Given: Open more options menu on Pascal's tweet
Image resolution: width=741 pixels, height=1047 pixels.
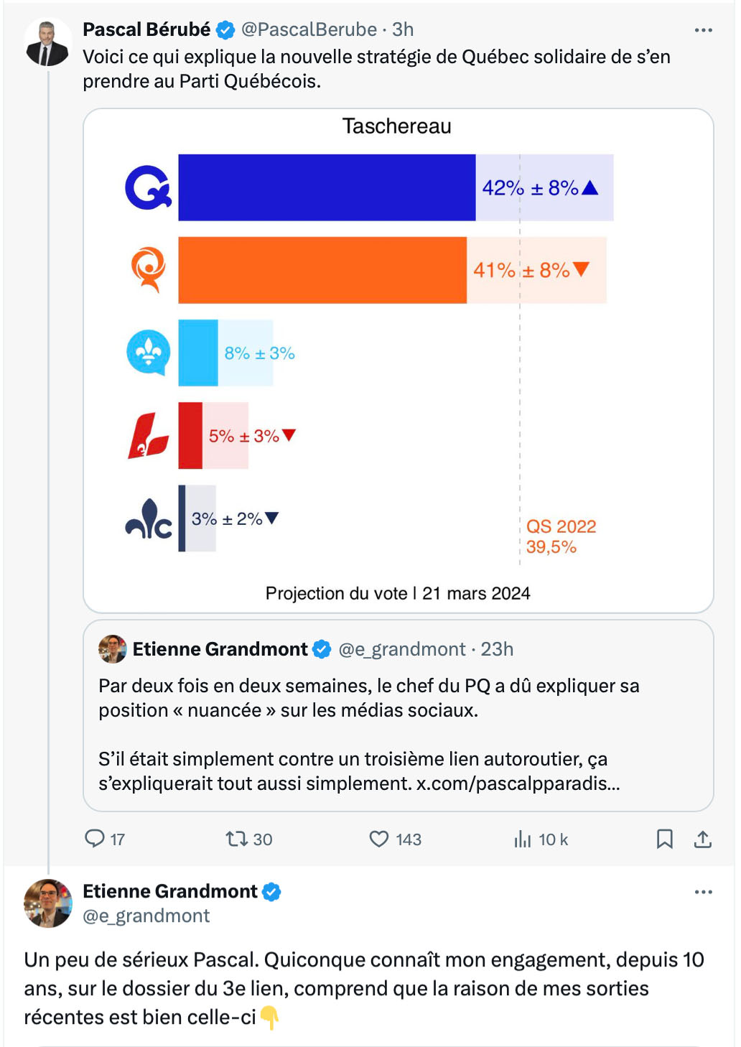Looking at the screenshot, I should (x=704, y=30).
